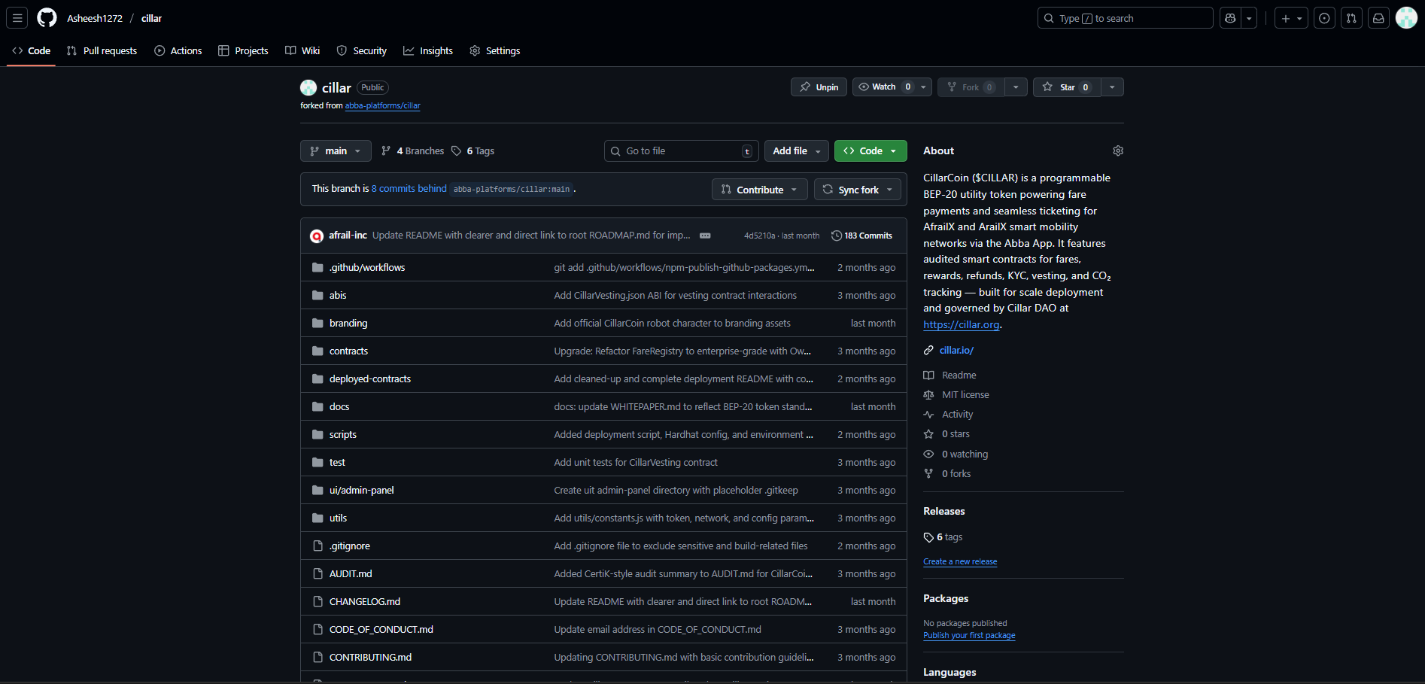This screenshot has height=684, width=1425.
Task: Open the CHANGELOG.md file
Action: (x=365, y=601)
